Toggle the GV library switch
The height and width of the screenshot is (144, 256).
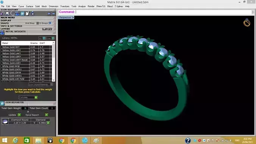[x=44, y=38]
